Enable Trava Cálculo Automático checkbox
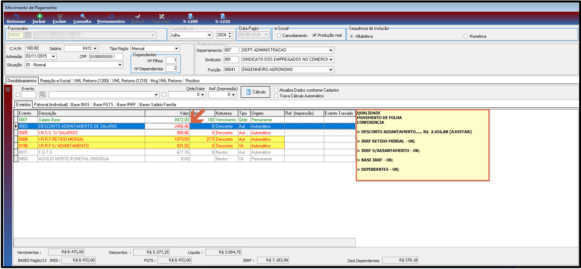 click(276, 96)
